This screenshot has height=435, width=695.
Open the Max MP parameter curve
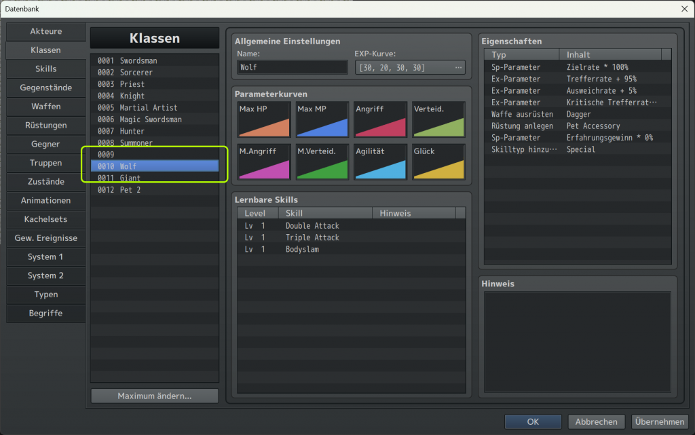click(322, 120)
